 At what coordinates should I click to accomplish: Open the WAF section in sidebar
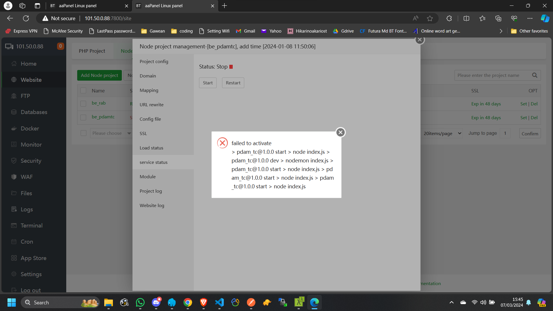pos(26,177)
